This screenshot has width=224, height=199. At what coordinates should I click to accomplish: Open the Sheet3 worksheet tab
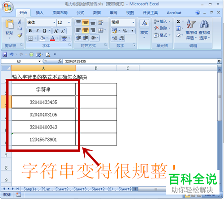(x=80, y=189)
